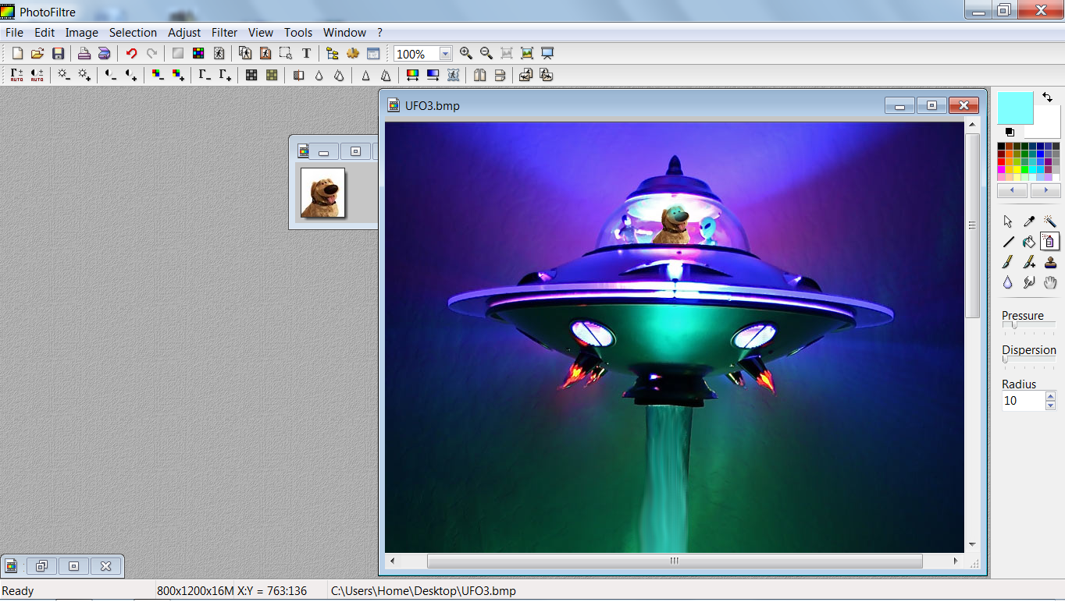Image resolution: width=1065 pixels, height=602 pixels.
Task: Click the cyan foreground color swatch
Action: pos(1015,108)
